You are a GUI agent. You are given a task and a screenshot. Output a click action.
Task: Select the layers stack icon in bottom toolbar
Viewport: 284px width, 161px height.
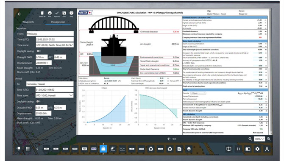(x=189, y=149)
